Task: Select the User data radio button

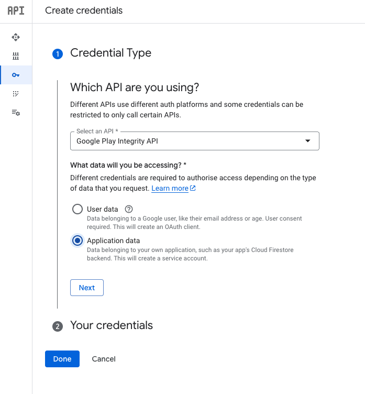Action: coord(78,209)
